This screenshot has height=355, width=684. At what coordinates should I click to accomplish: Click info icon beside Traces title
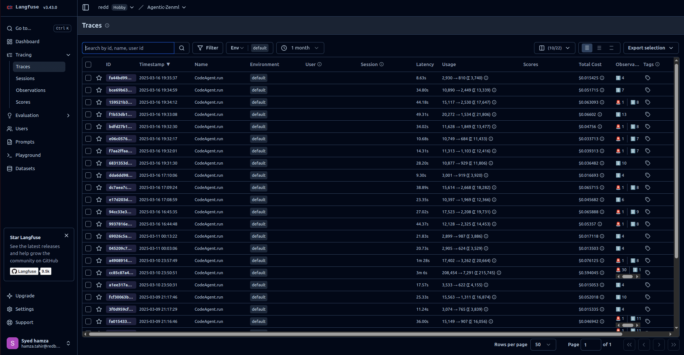coord(107,25)
